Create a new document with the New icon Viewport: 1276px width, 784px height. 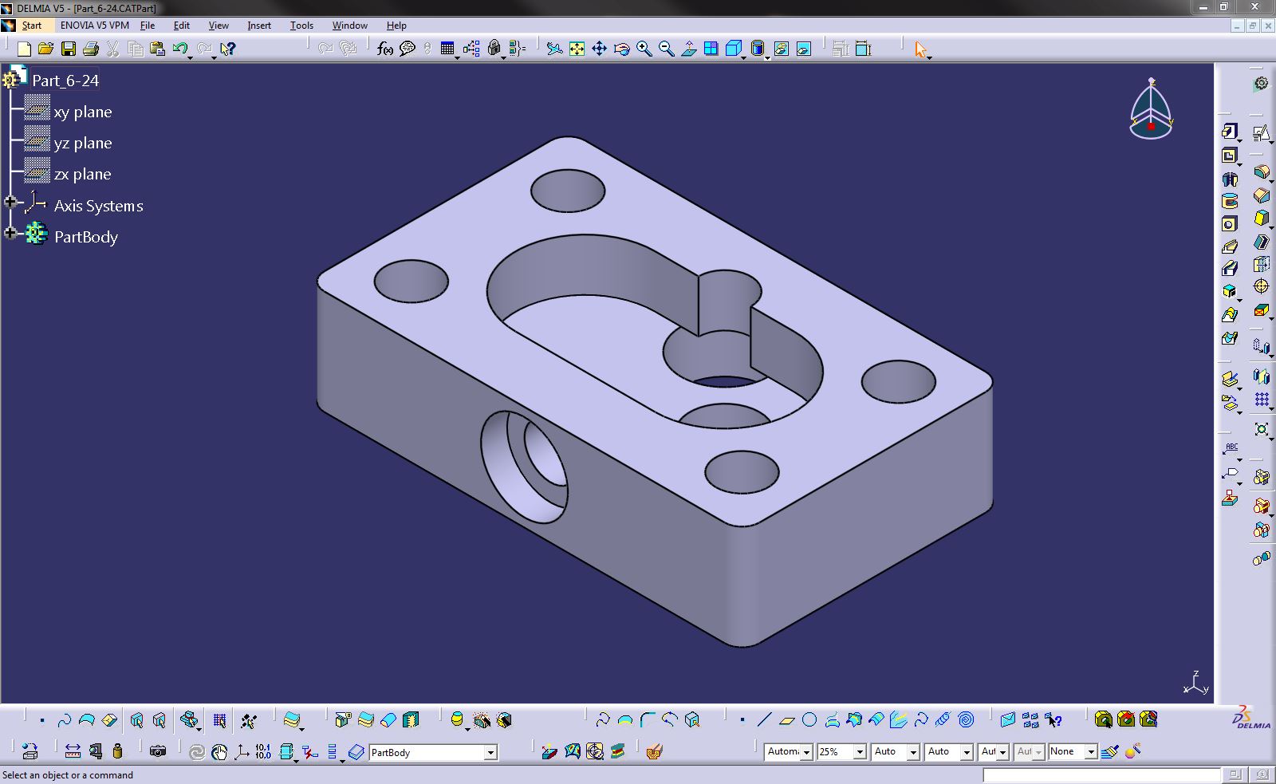[24, 49]
